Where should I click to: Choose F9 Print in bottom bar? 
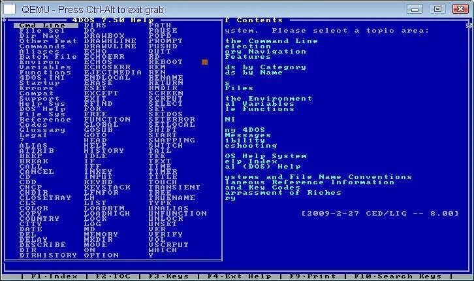tap(313, 276)
